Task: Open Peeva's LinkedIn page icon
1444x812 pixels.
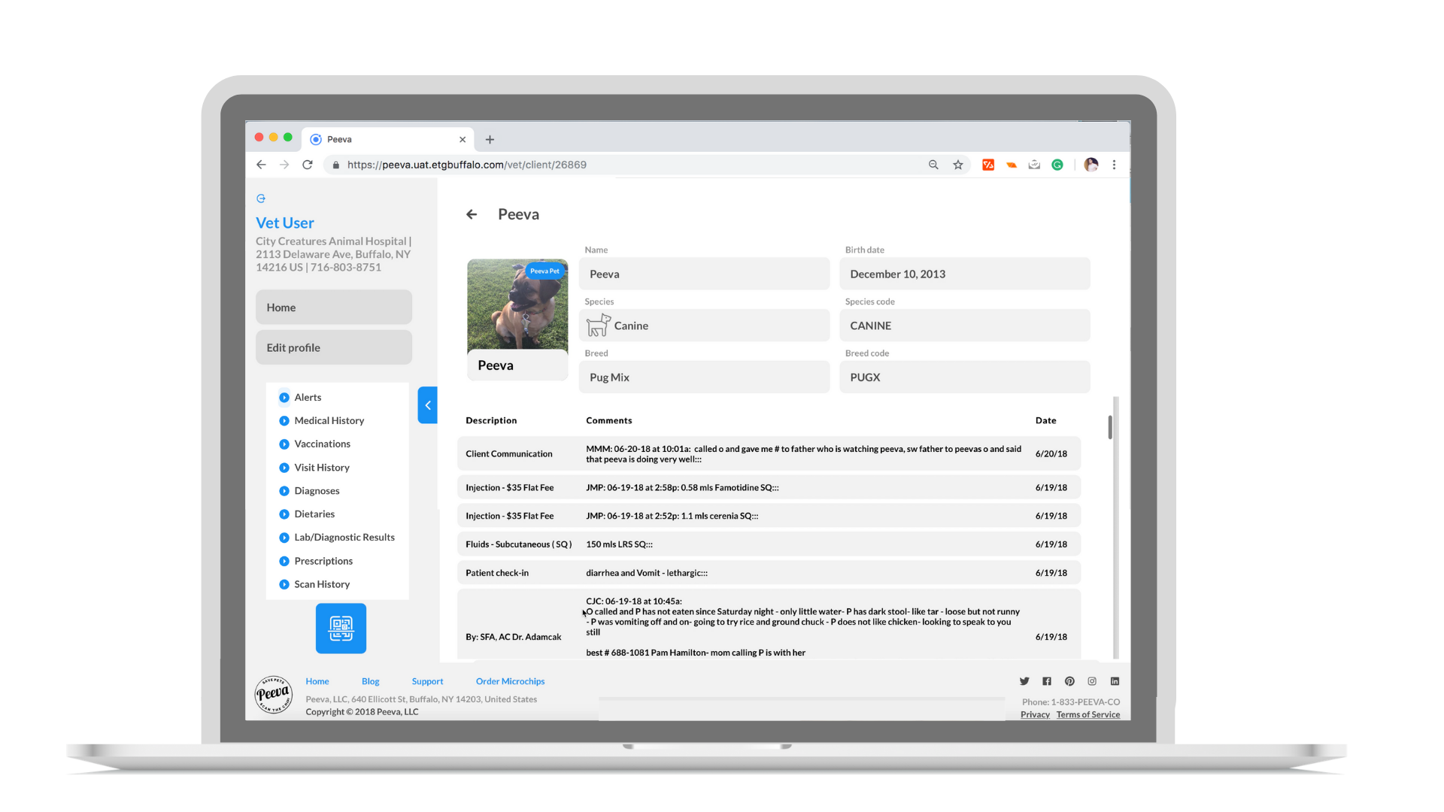Action: (x=1115, y=681)
